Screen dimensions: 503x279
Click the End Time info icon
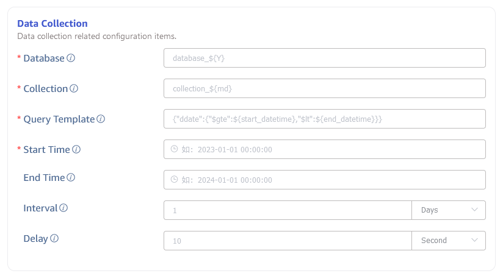[71, 178]
